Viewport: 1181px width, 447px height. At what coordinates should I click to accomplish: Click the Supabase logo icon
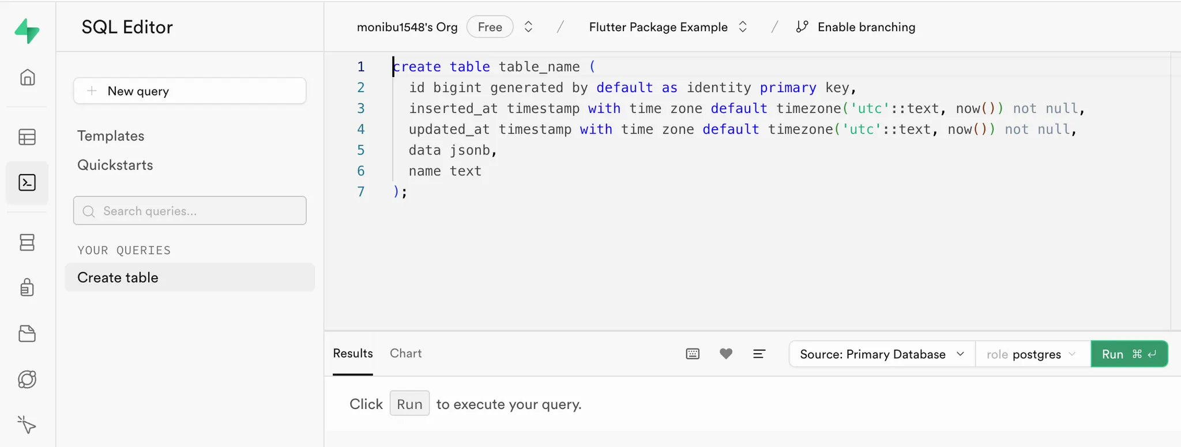(27, 31)
